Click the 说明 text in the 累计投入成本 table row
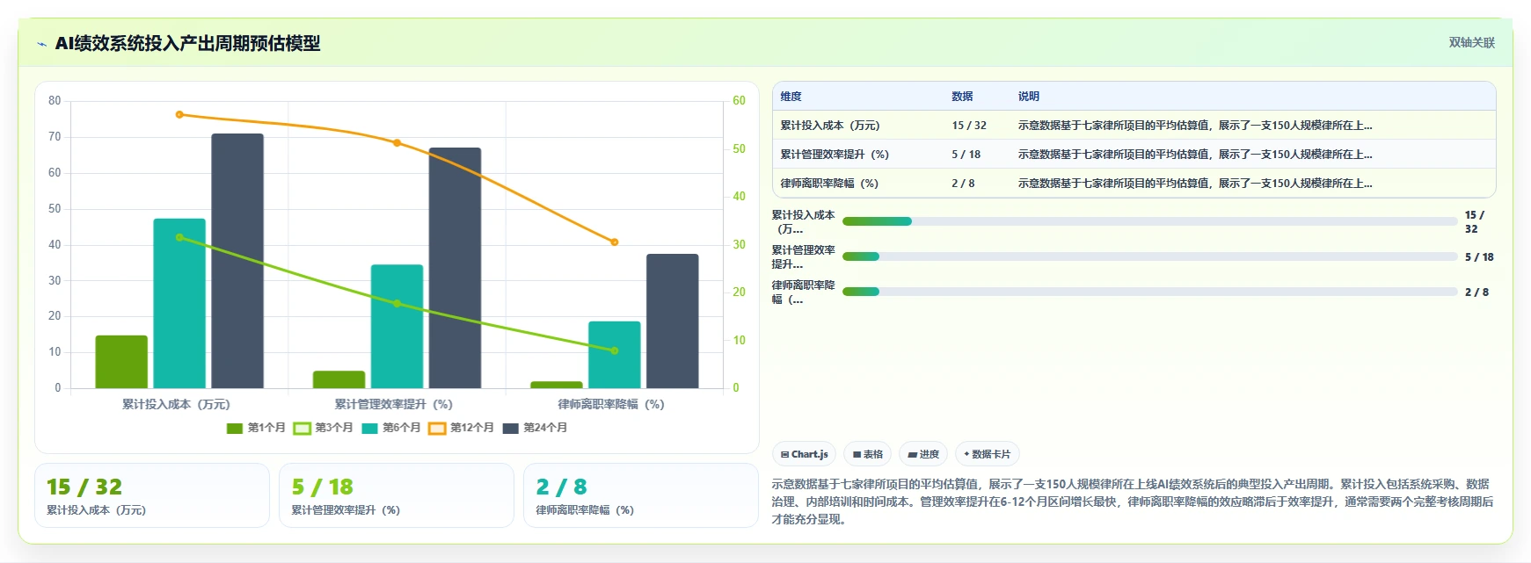The width and height of the screenshot is (1531, 563). (1195, 126)
